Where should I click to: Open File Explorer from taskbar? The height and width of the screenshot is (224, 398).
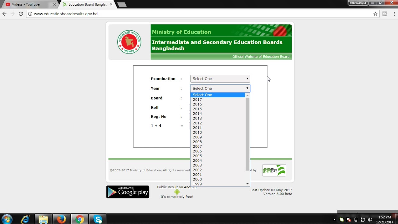click(43, 219)
